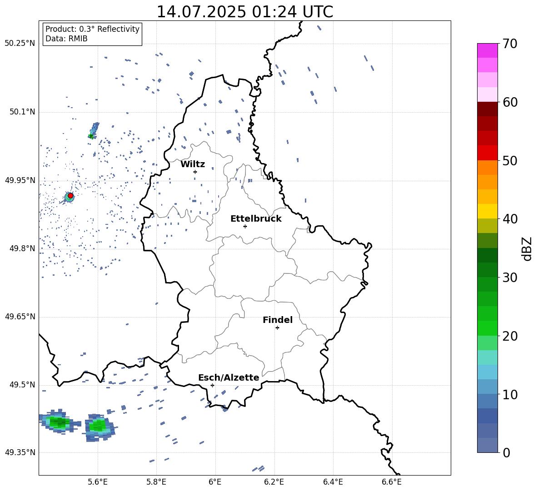Click the bright red colorbar swatch above 50
The height and width of the screenshot is (491, 538).
click(487, 153)
